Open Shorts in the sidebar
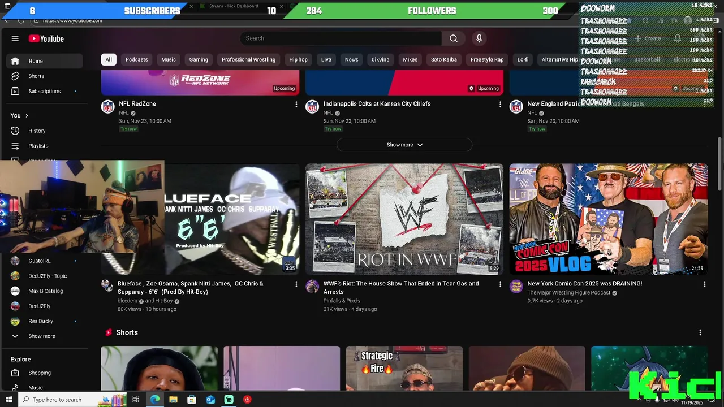The height and width of the screenshot is (407, 724). [45, 76]
